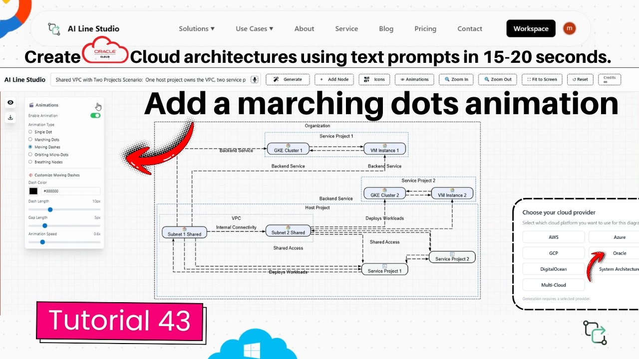The image size is (639, 359).
Task: Click the 'Host Project' group label
Action: (318, 207)
